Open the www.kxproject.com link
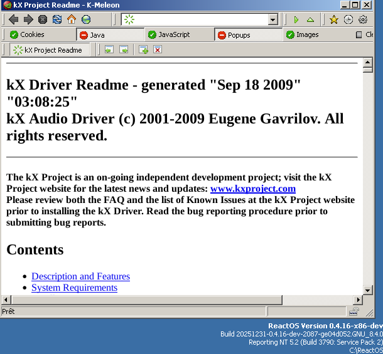This screenshot has width=383, height=354. [252, 189]
